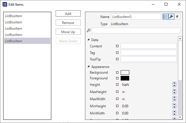Open the Height value spinner
The image size is (186, 123).
(x=174, y=85)
